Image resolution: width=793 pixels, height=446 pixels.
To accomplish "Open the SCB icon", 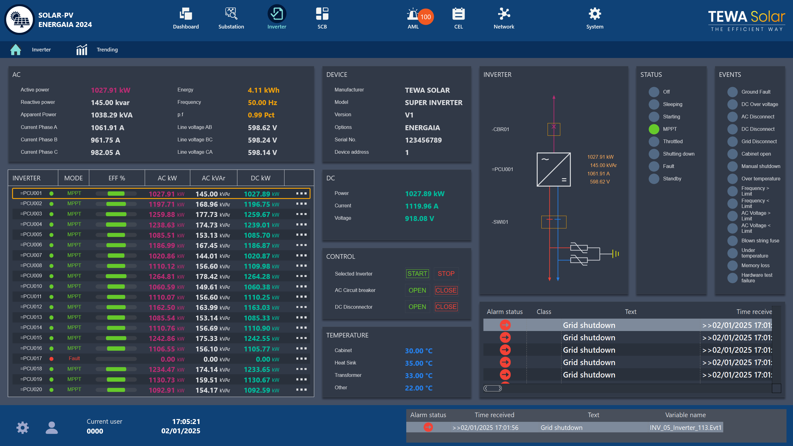I will click(322, 14).
